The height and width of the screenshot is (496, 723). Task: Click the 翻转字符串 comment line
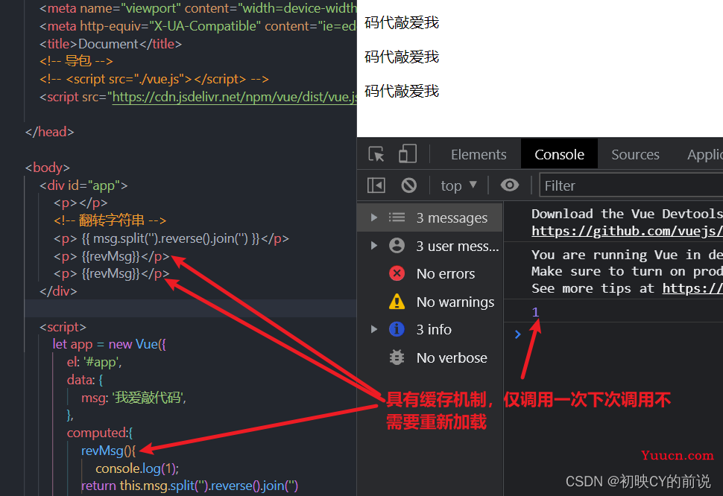coord(110,220)
